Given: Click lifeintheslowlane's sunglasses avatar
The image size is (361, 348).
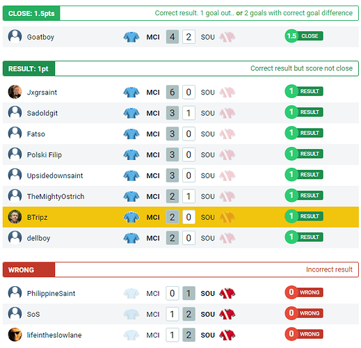Looking at the screenshot, I should tap(15, 335).
